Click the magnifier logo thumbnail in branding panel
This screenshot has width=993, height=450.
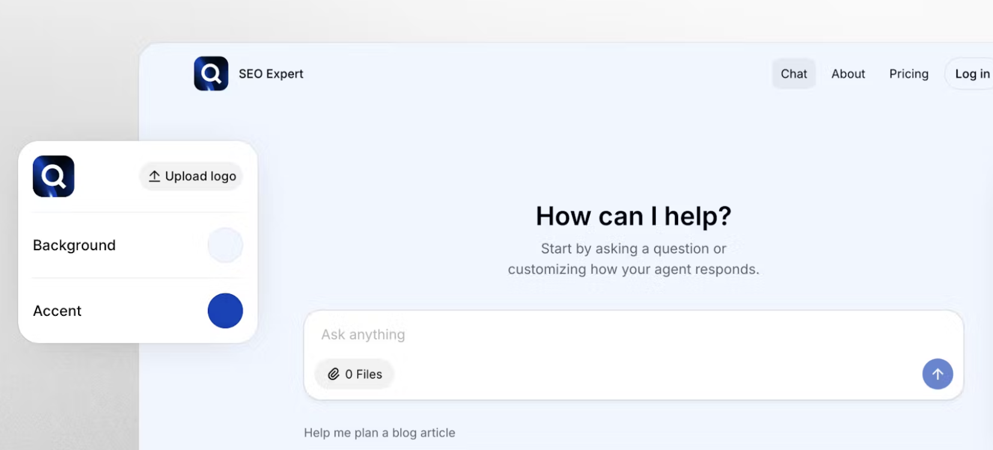point(53,176)
